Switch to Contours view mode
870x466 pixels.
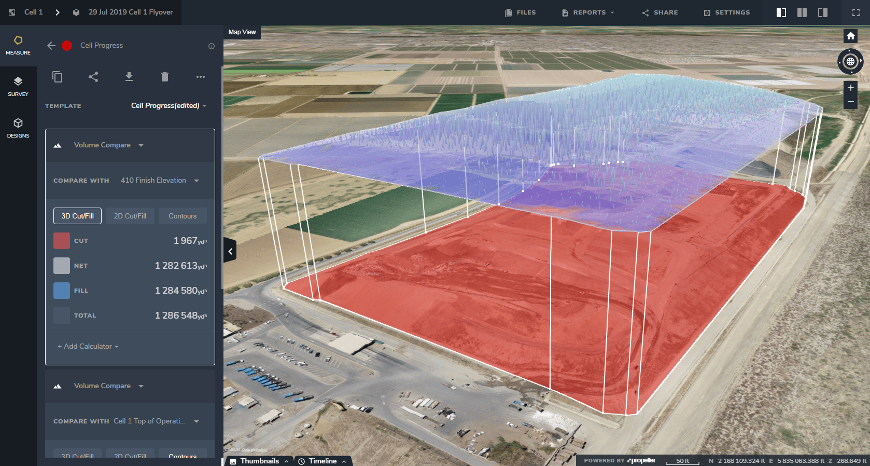click(183, 216)
